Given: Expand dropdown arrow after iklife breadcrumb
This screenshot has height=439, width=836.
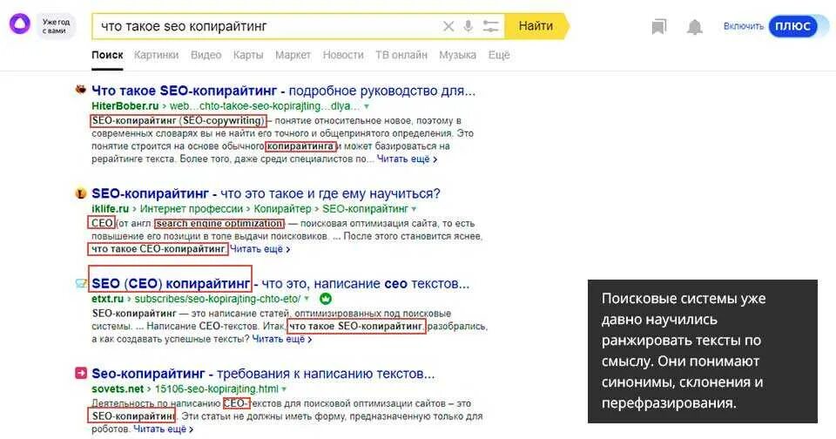Looking at the screenshot, I should pyautogui.click(x=414, y=209).
